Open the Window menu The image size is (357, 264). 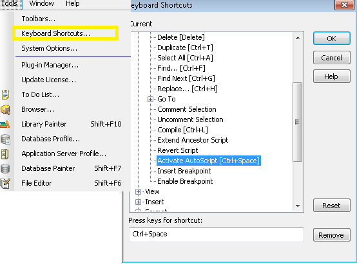[42, 4]
